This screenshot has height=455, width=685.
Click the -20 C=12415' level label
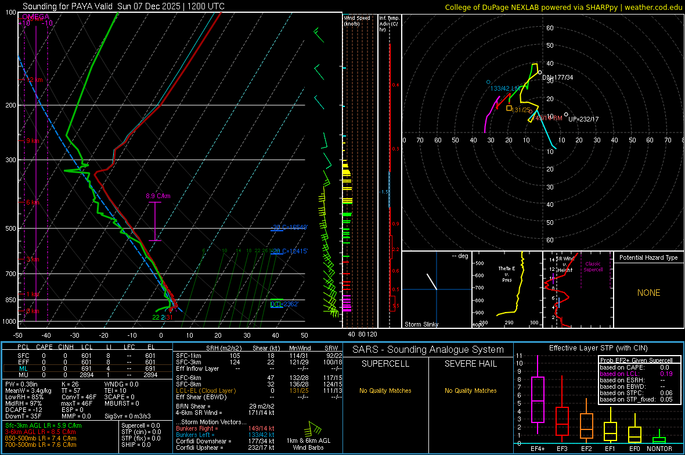click(290, 251)
